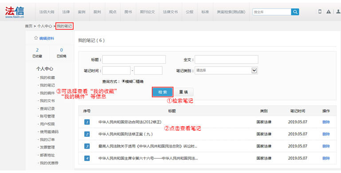Viewport: 341px width, 173px height.
Task: Click the blue search magnifier button
Action: [295, 12]
